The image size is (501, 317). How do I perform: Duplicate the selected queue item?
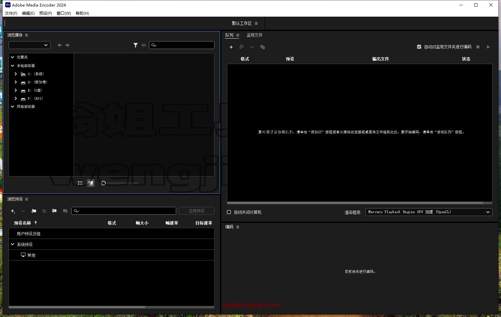pyautogui.click(x=263, y=47)
